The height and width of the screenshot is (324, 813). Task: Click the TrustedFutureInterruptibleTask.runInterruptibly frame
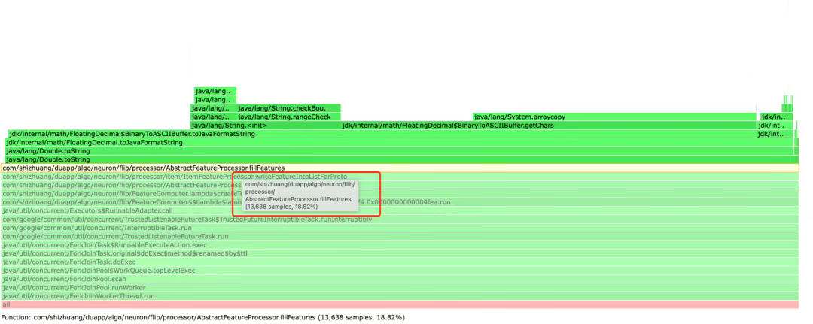[399, 220]
